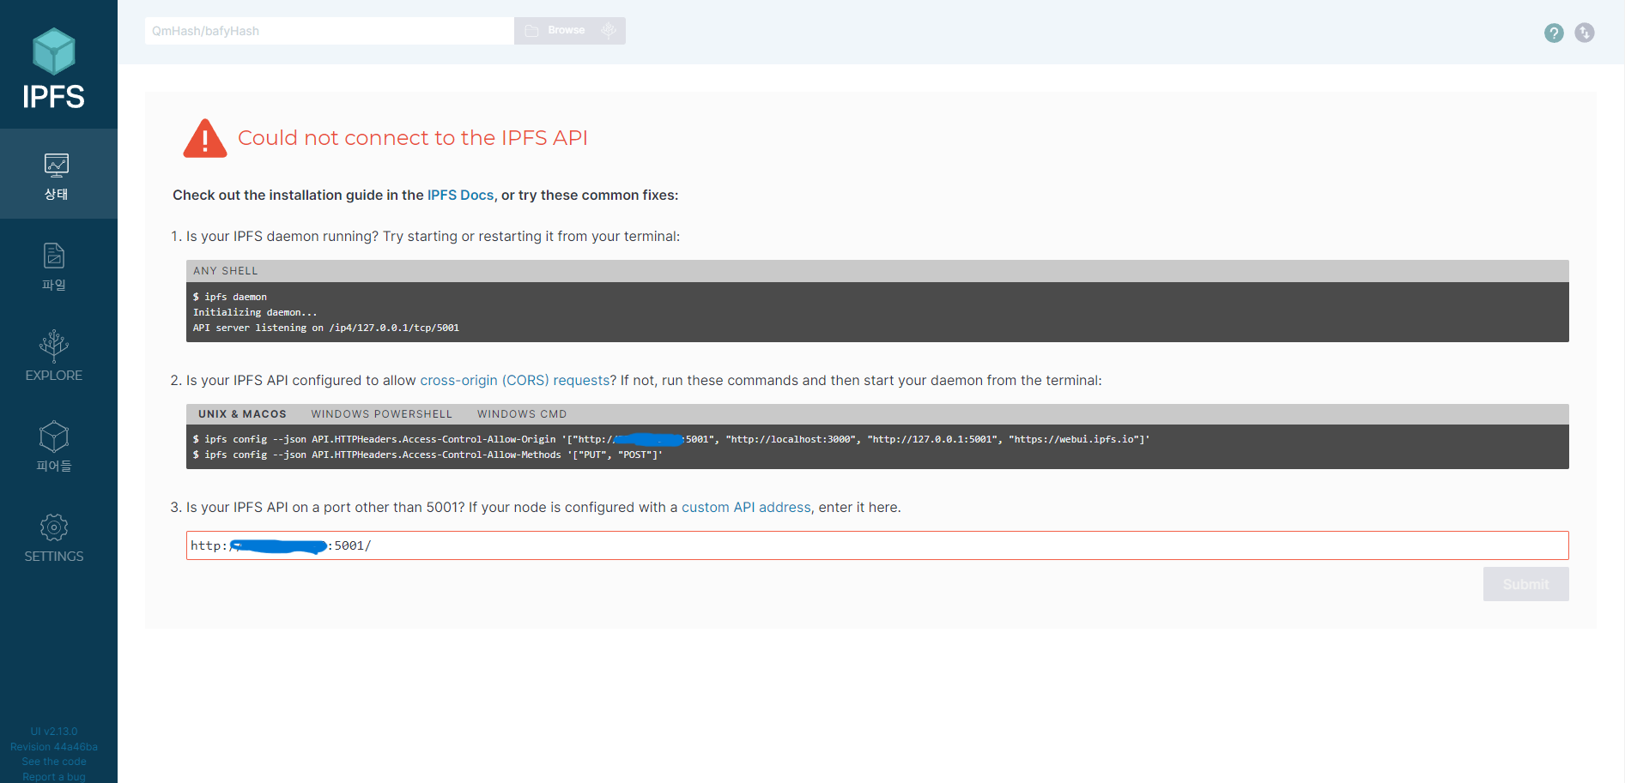Open the 피어들 (Peers) cube icon
Screen dimensions: 1625x783
54,437
